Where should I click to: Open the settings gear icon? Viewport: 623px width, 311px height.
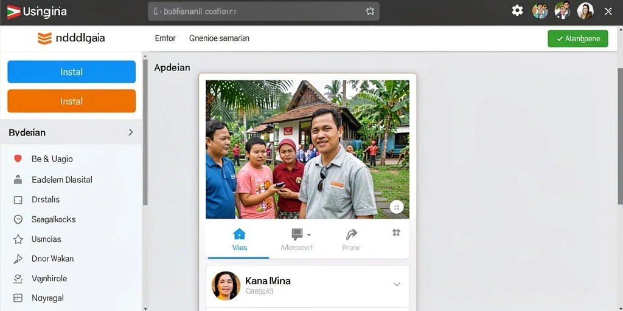pos(517,11)
